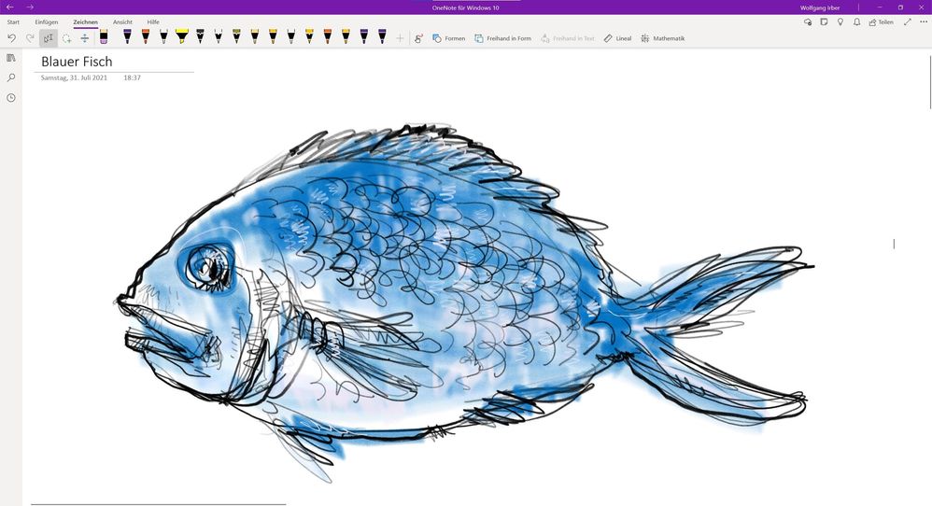Open the Mathematik tool

click(663, 38)
